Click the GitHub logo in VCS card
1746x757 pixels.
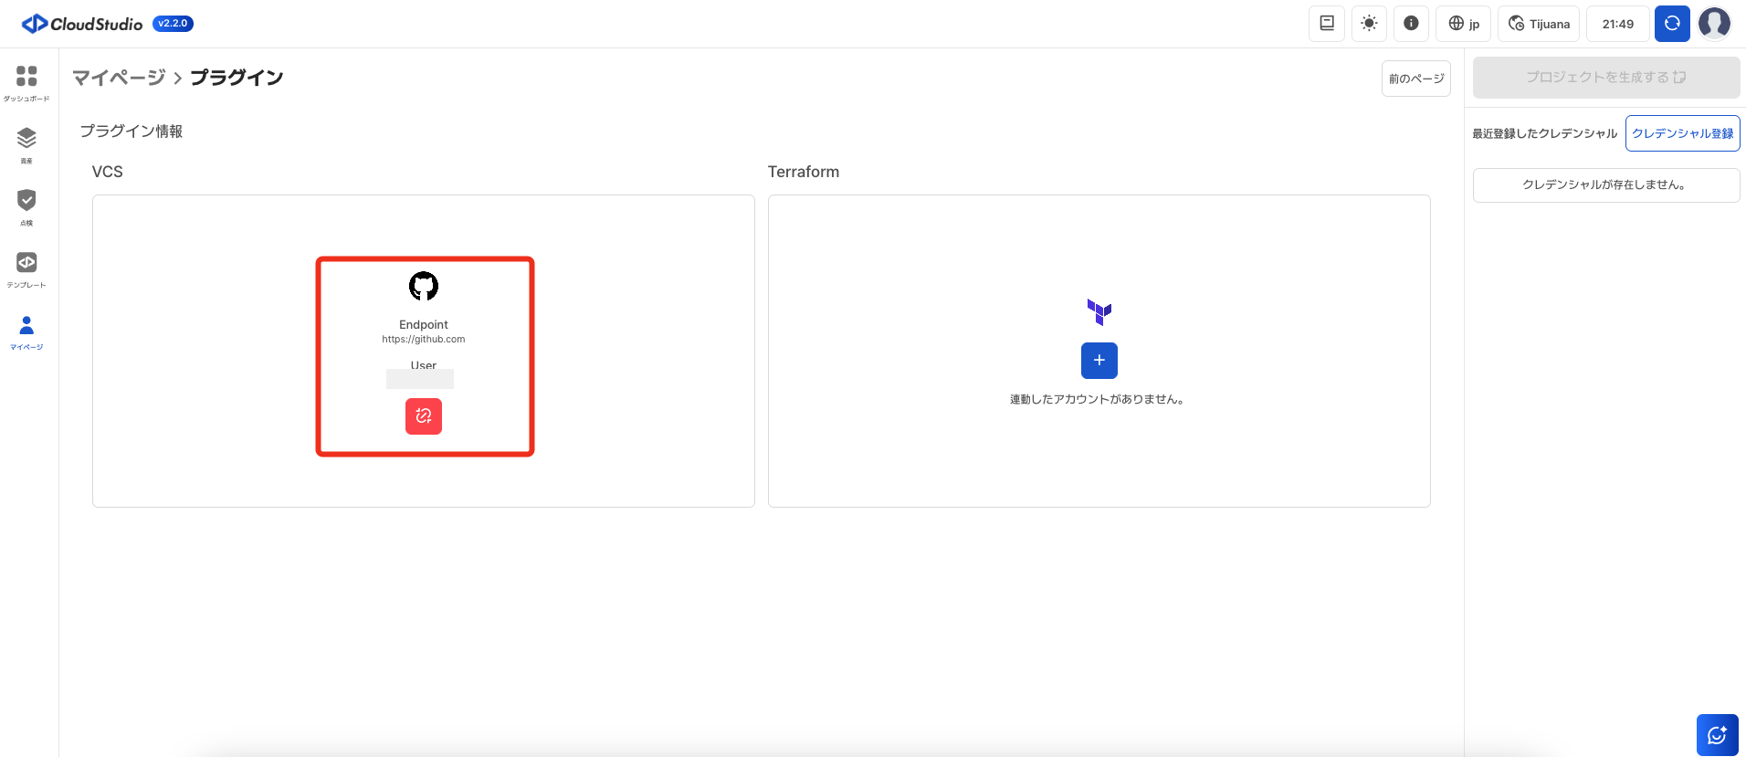coord(424,287)
